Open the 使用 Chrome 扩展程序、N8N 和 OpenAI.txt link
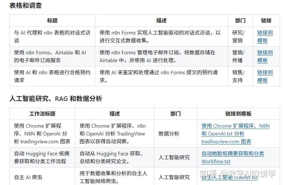Viewport: 283px width, 185px height. (x=235, y=134)
